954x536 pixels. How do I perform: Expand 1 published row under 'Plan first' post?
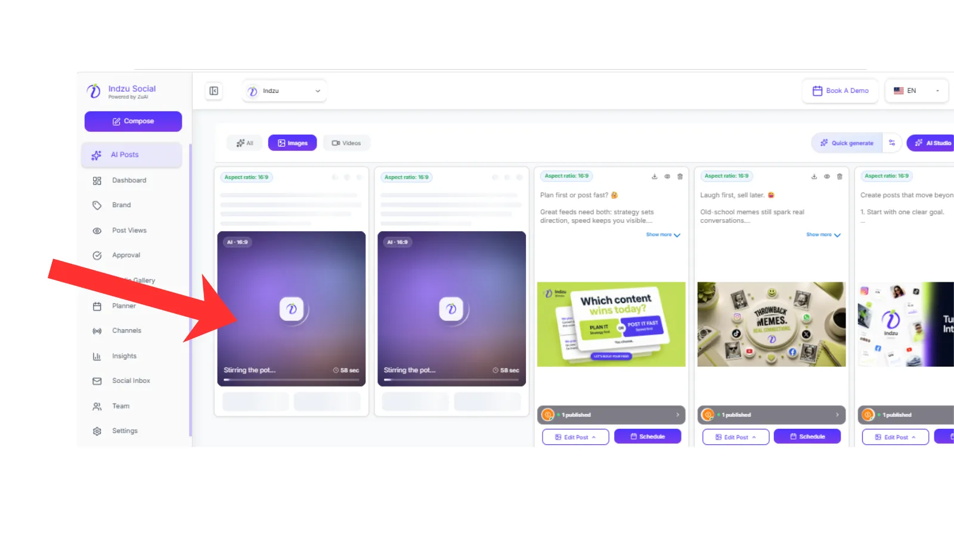click(x=611, y=415)
